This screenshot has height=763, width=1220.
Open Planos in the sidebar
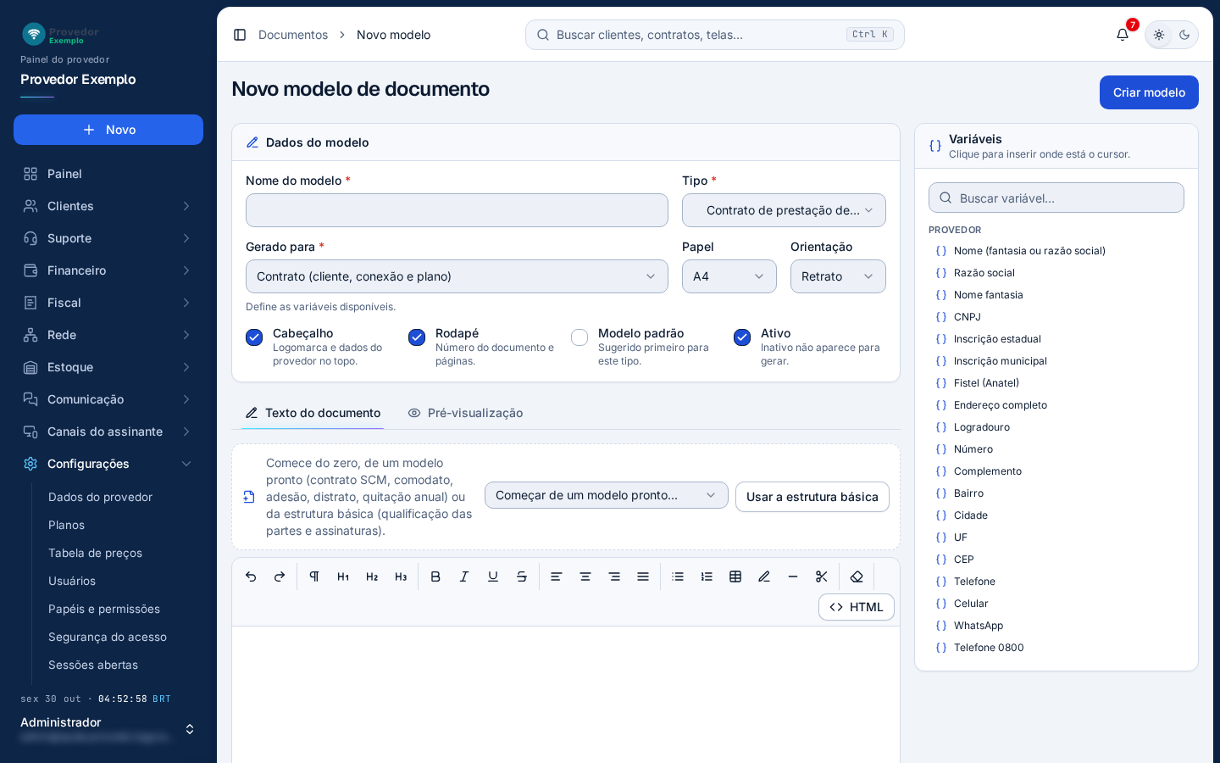point(67,525)
